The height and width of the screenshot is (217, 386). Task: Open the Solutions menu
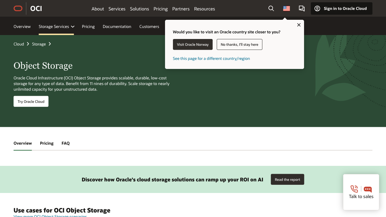[x=139, y=9]
